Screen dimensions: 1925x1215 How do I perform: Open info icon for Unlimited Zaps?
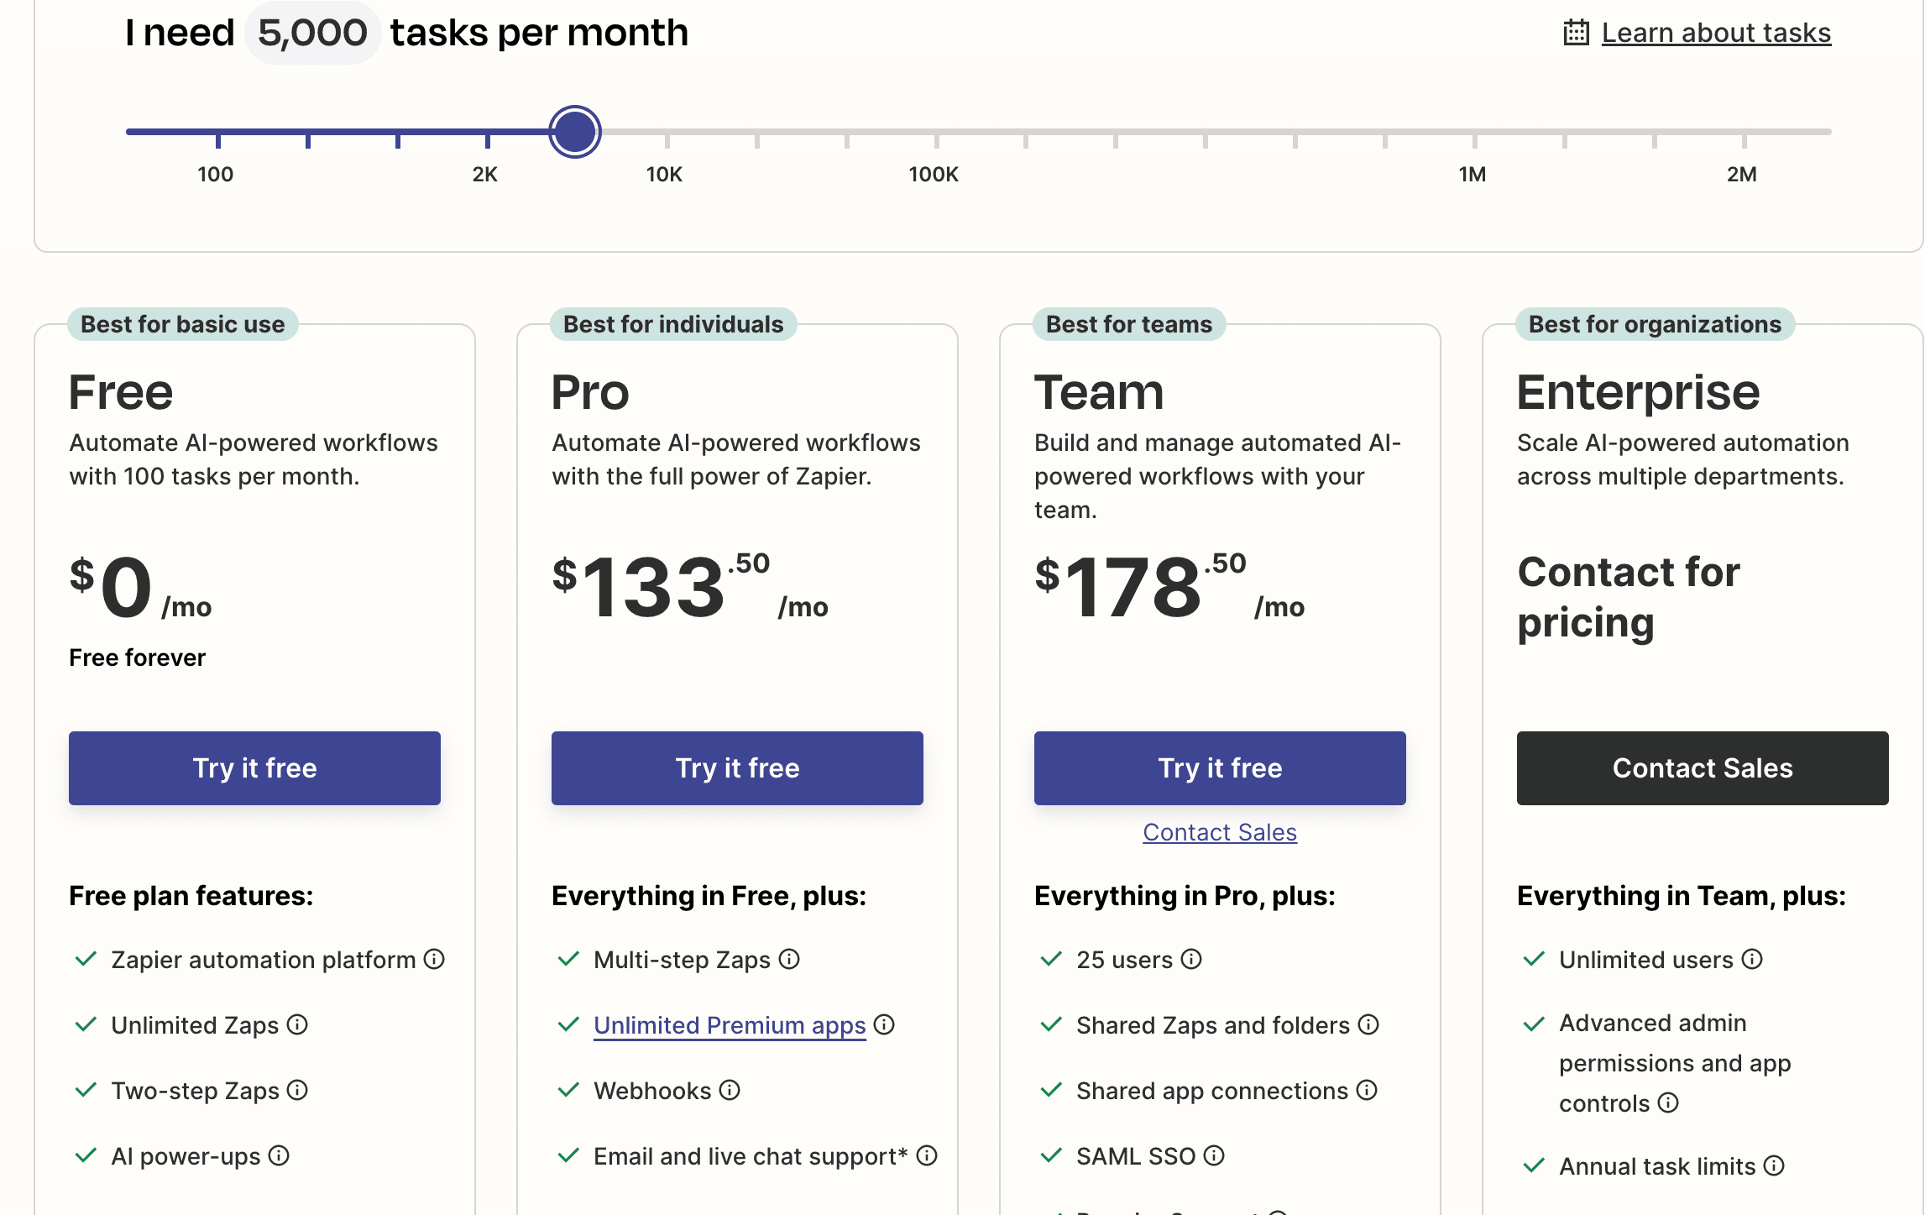(x=297, y=1024)
